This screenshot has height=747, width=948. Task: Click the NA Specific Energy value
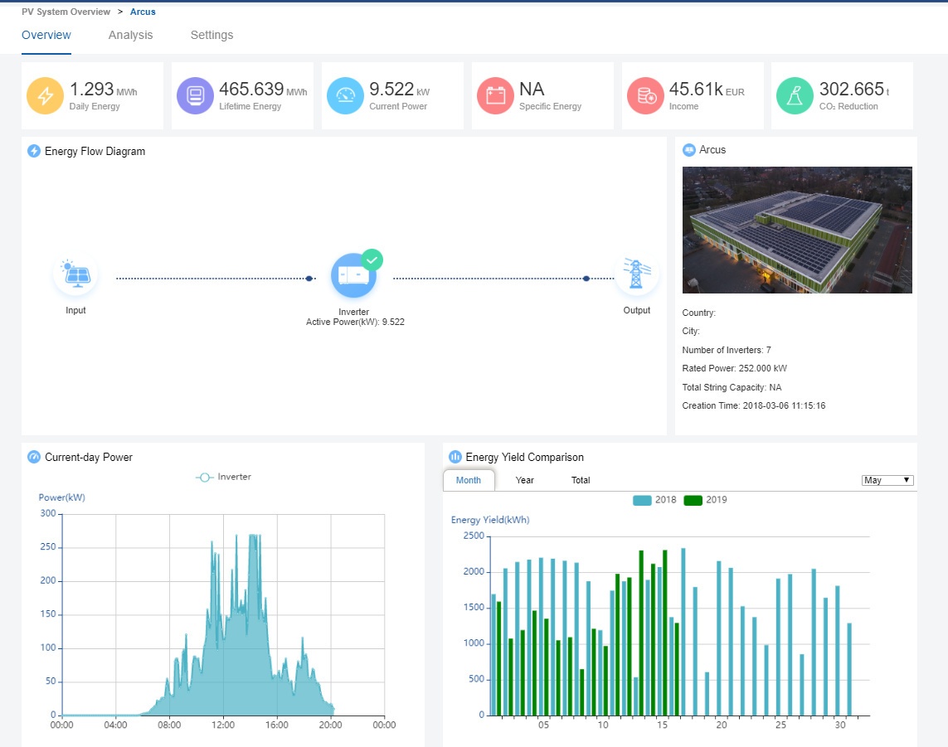tap(532, 90)
